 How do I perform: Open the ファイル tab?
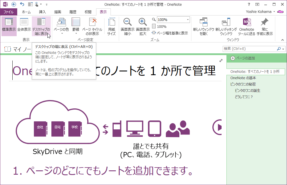pos(9,12)
